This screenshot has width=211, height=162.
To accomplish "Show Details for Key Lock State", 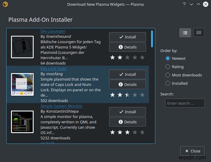I will tap(127, 85).
